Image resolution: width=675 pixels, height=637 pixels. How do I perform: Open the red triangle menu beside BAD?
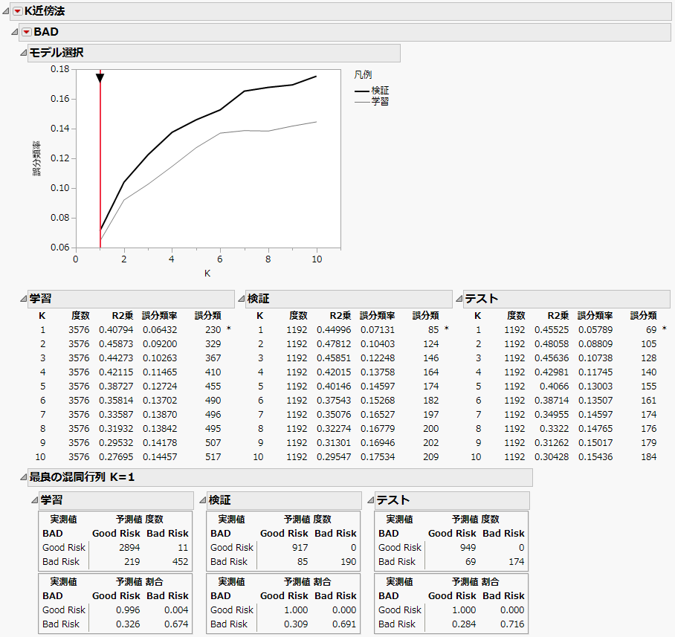(27, 32)
